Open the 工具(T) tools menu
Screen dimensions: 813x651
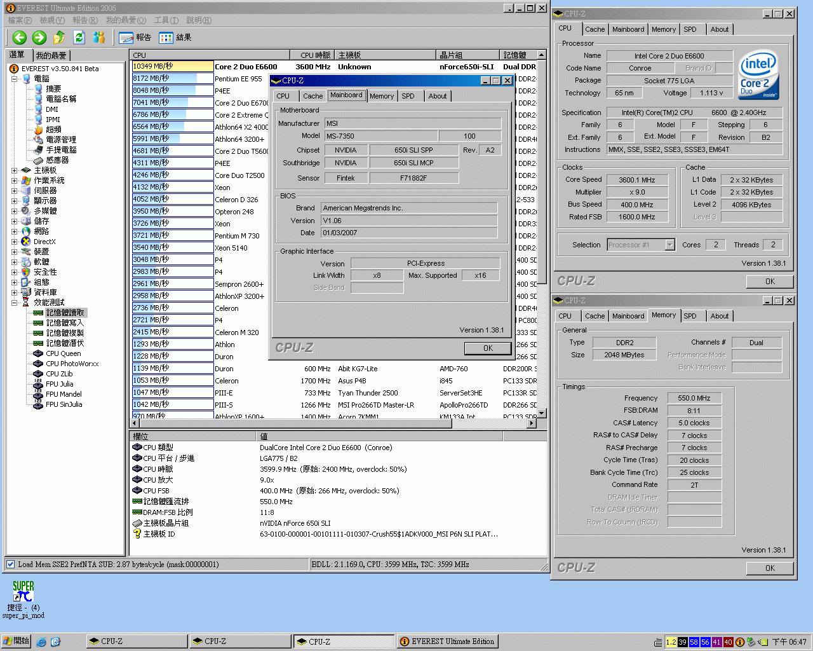click(166, 20)
